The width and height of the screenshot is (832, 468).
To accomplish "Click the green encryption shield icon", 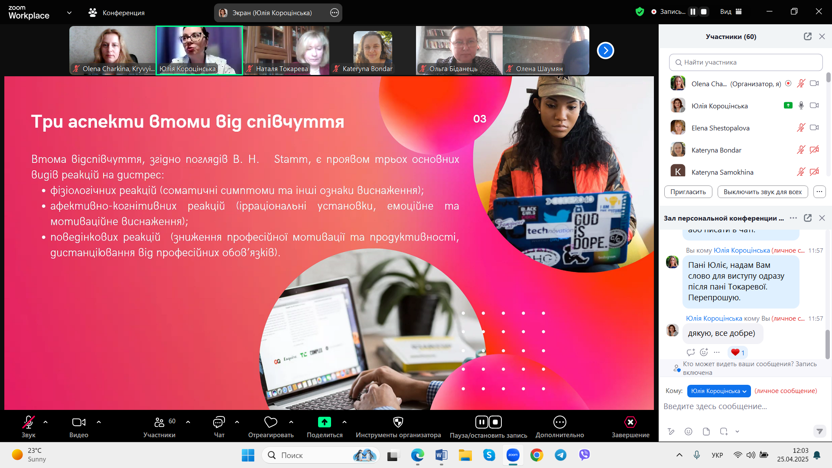I will [640, 12].
